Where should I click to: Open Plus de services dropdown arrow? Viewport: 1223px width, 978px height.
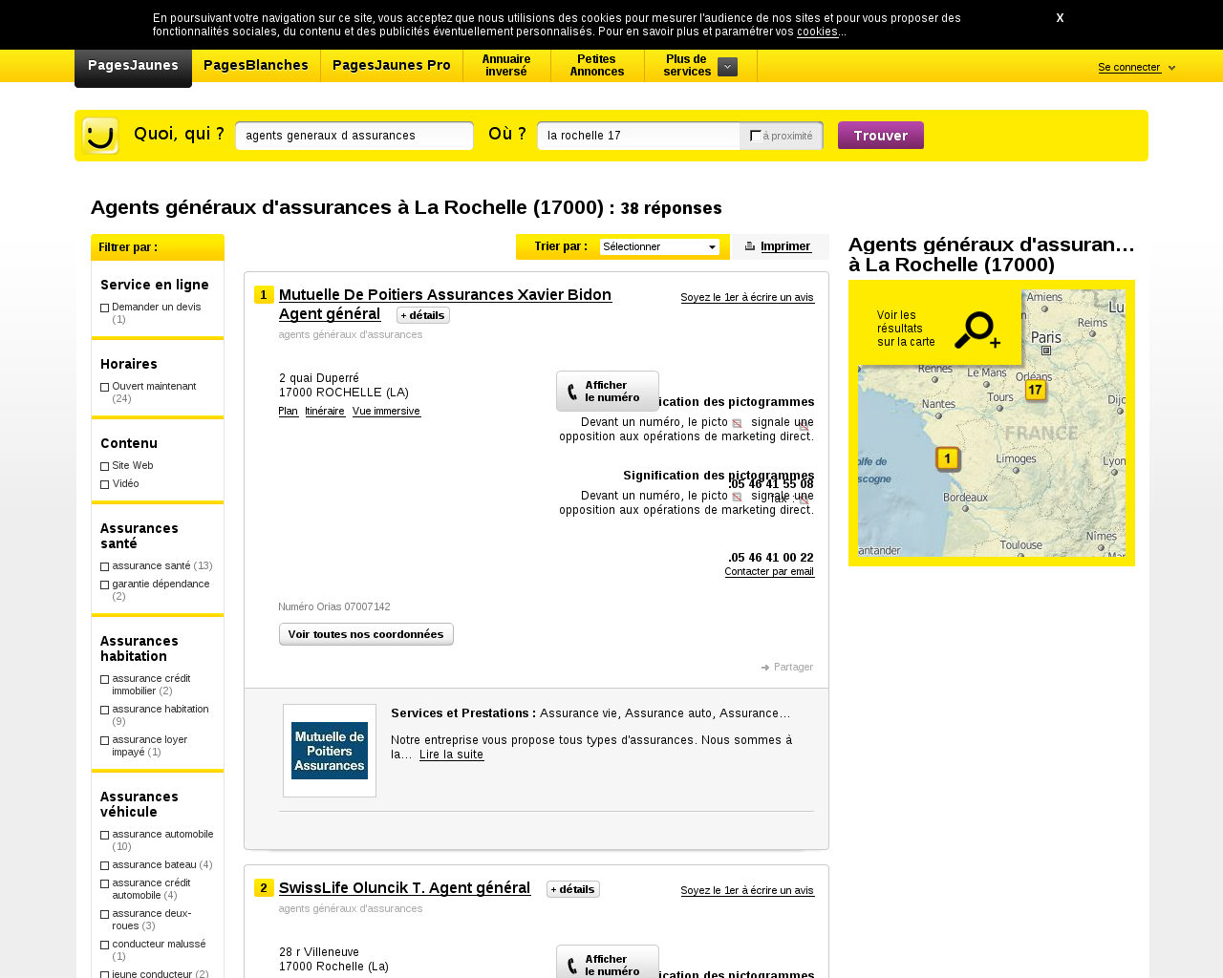(x=727, y=67)
